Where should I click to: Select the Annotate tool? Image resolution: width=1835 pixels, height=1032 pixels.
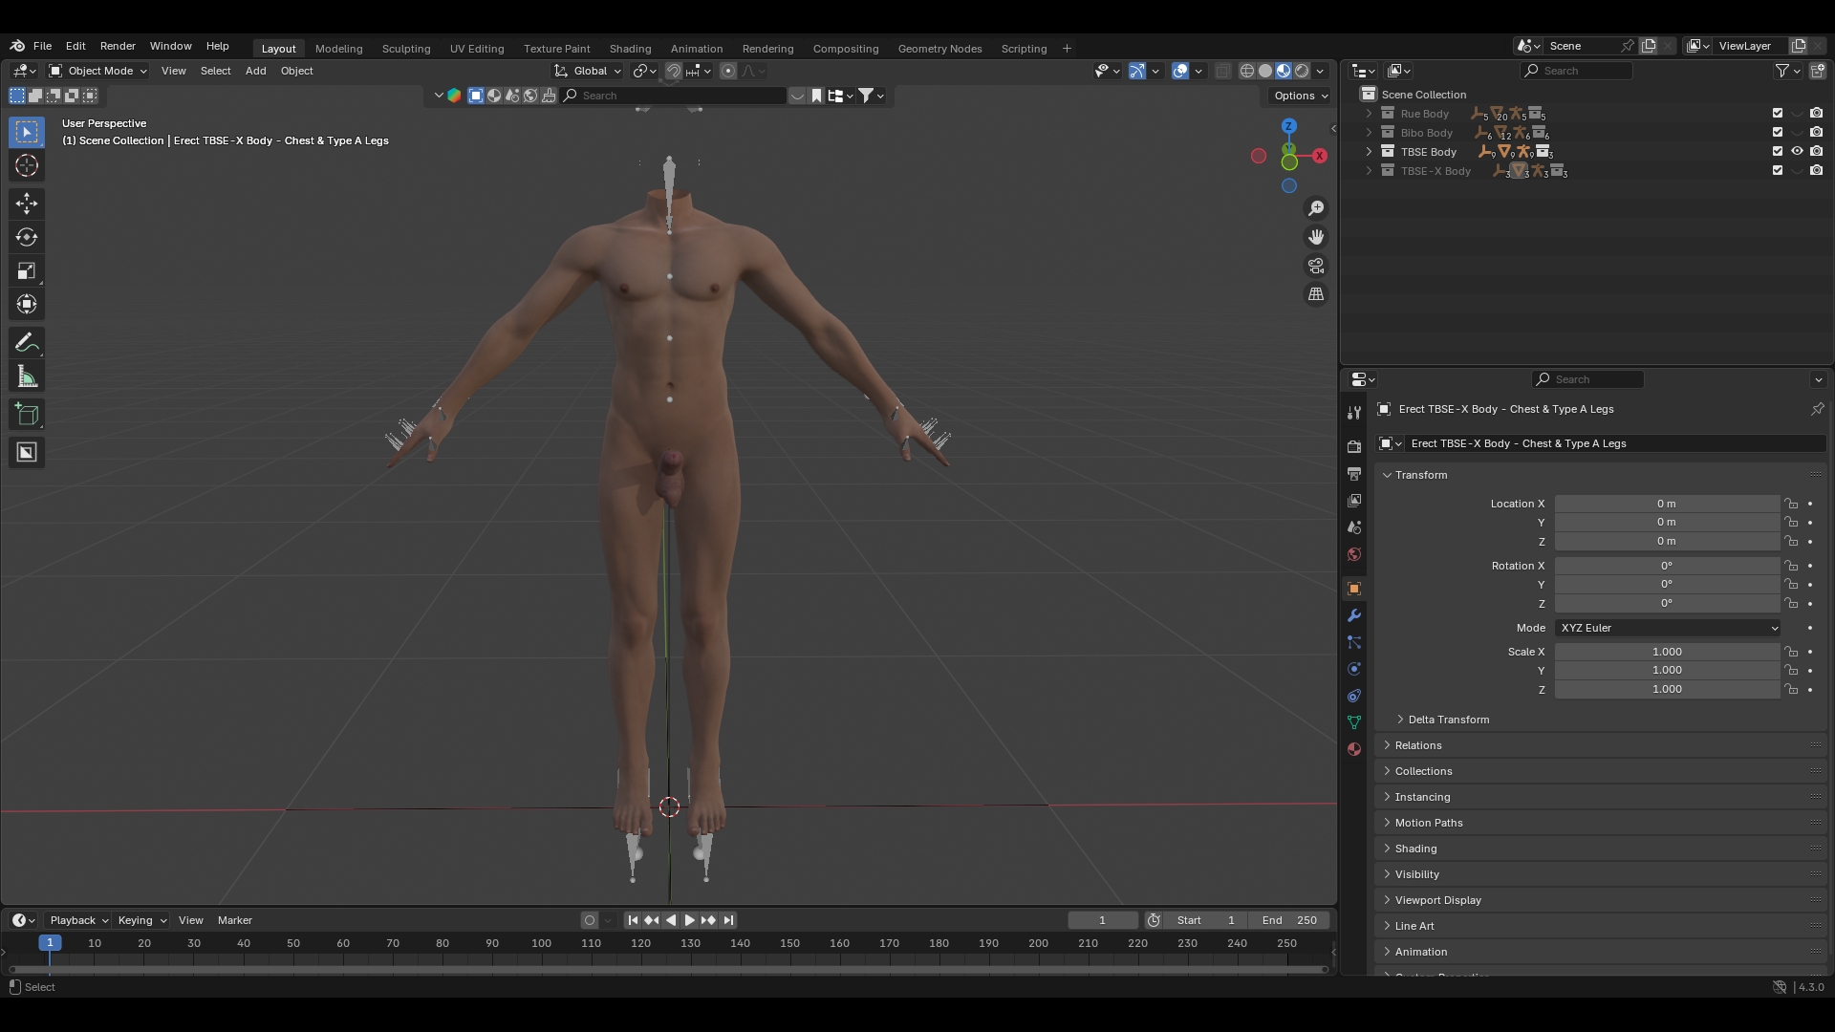(x=27, y=342)
